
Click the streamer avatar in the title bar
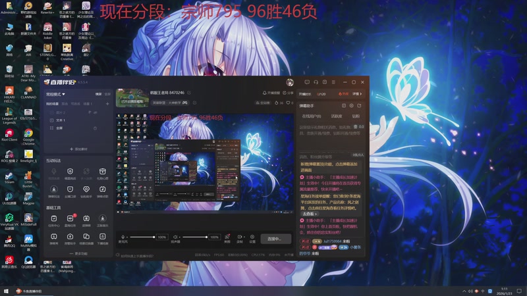click(290, 82)
